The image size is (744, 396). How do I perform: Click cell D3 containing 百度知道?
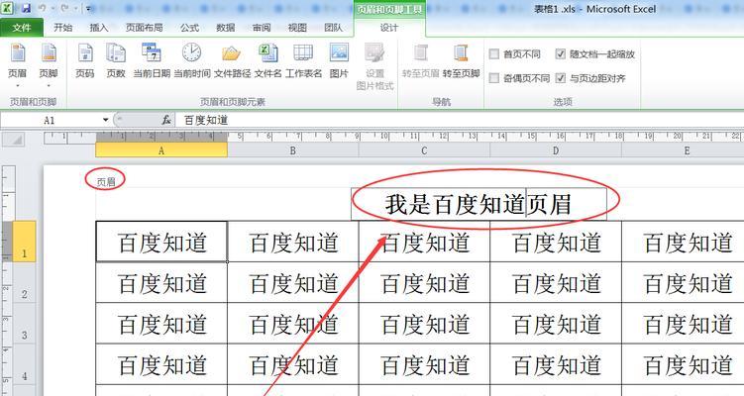coord(556,324)
